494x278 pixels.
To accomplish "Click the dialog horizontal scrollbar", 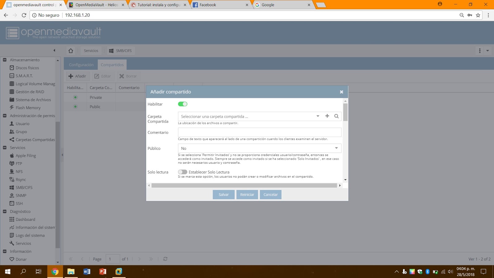I will pos(244,185).
